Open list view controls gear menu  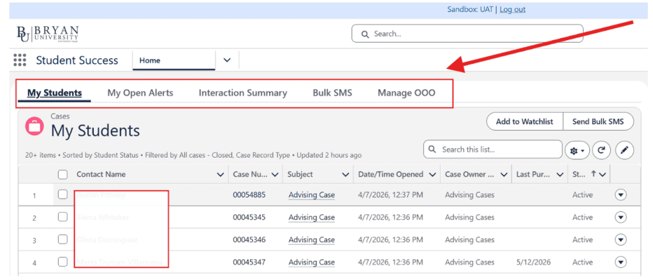(576, 151)
